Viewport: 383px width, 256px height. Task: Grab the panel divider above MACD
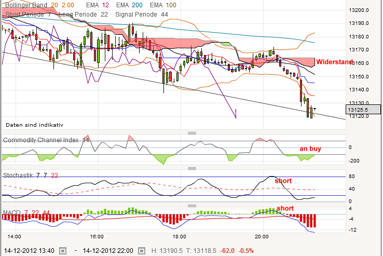click(192, 206)
